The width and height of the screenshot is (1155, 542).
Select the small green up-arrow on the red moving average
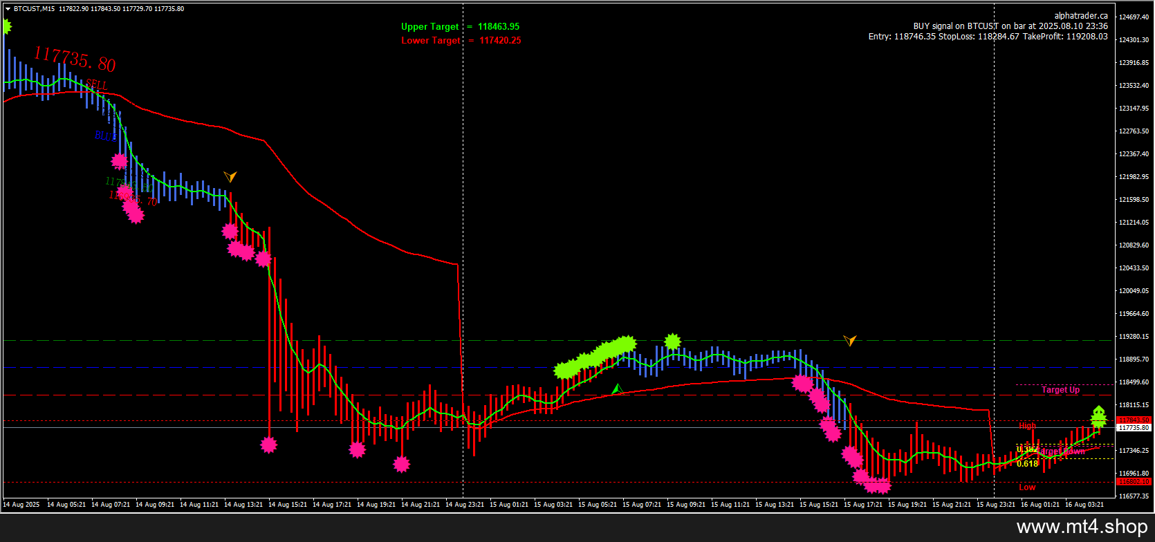point(618,389)
